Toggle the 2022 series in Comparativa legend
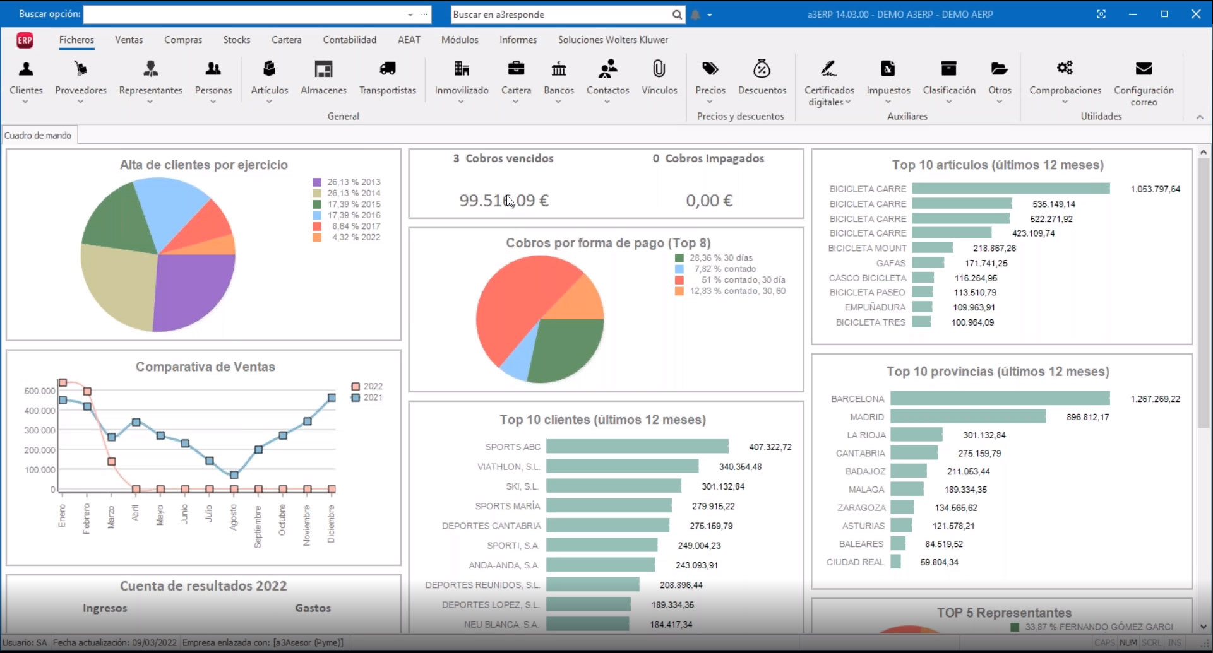The image size is (1213, 653). pyautogui.click(x=356, y=386)
